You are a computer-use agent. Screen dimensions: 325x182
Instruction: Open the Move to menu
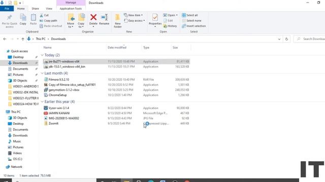(71, 21)
